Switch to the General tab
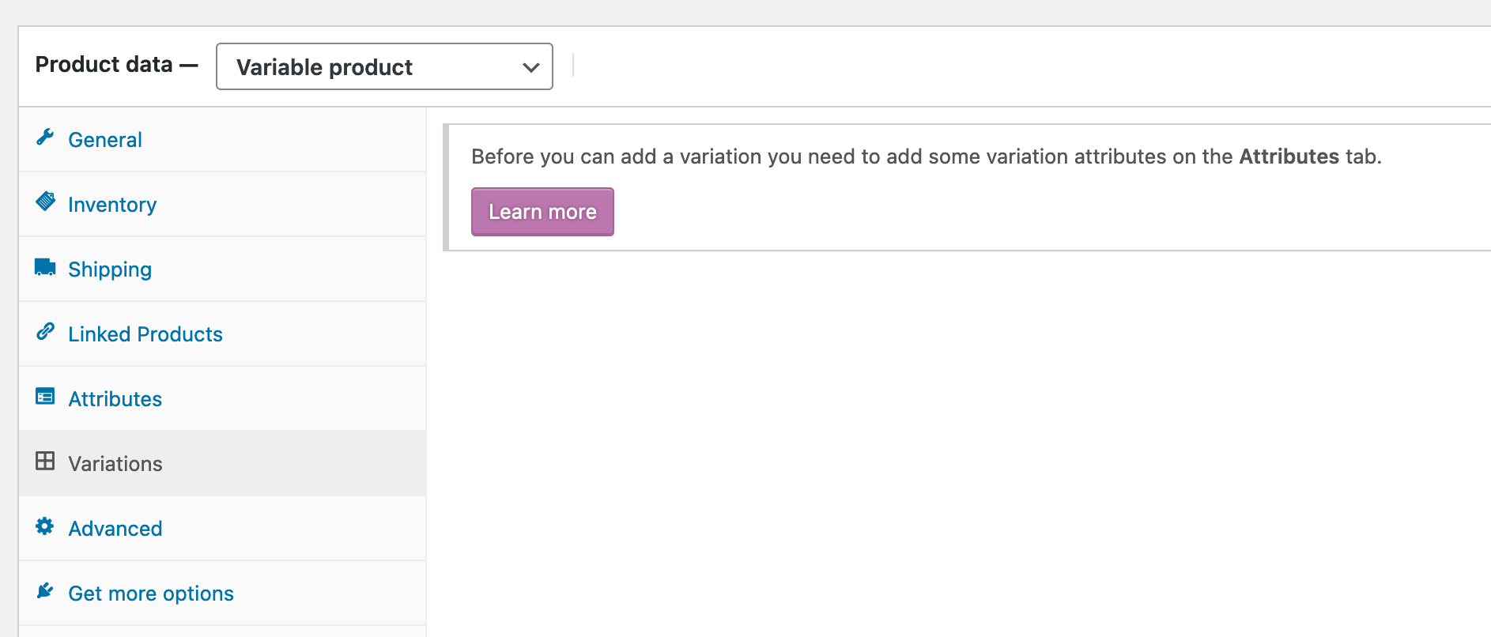The width and height of the screenshot is (1491, 637). [105, 139]
